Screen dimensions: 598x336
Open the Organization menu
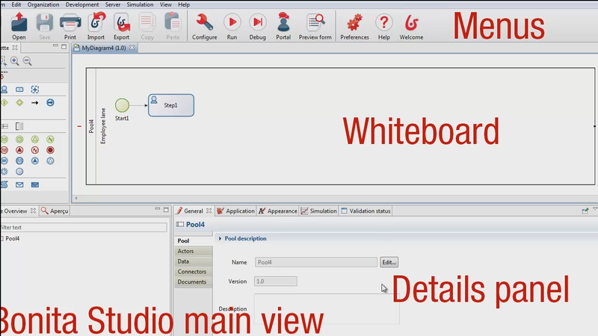click(43, 4)
